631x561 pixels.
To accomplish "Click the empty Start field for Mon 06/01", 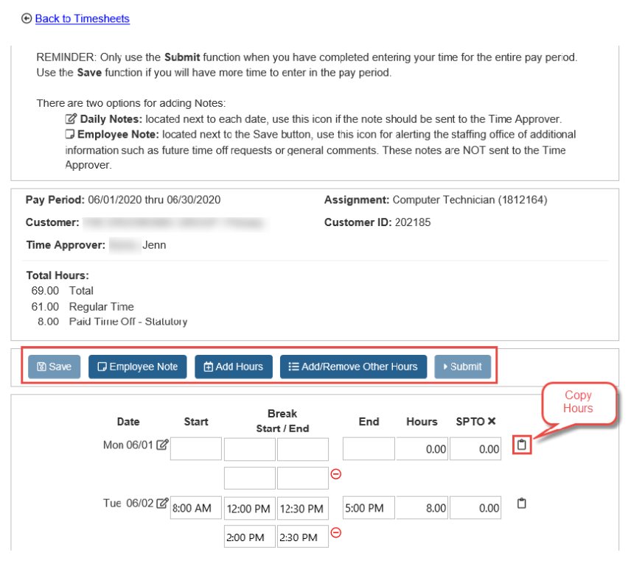I will pos(195,448).
